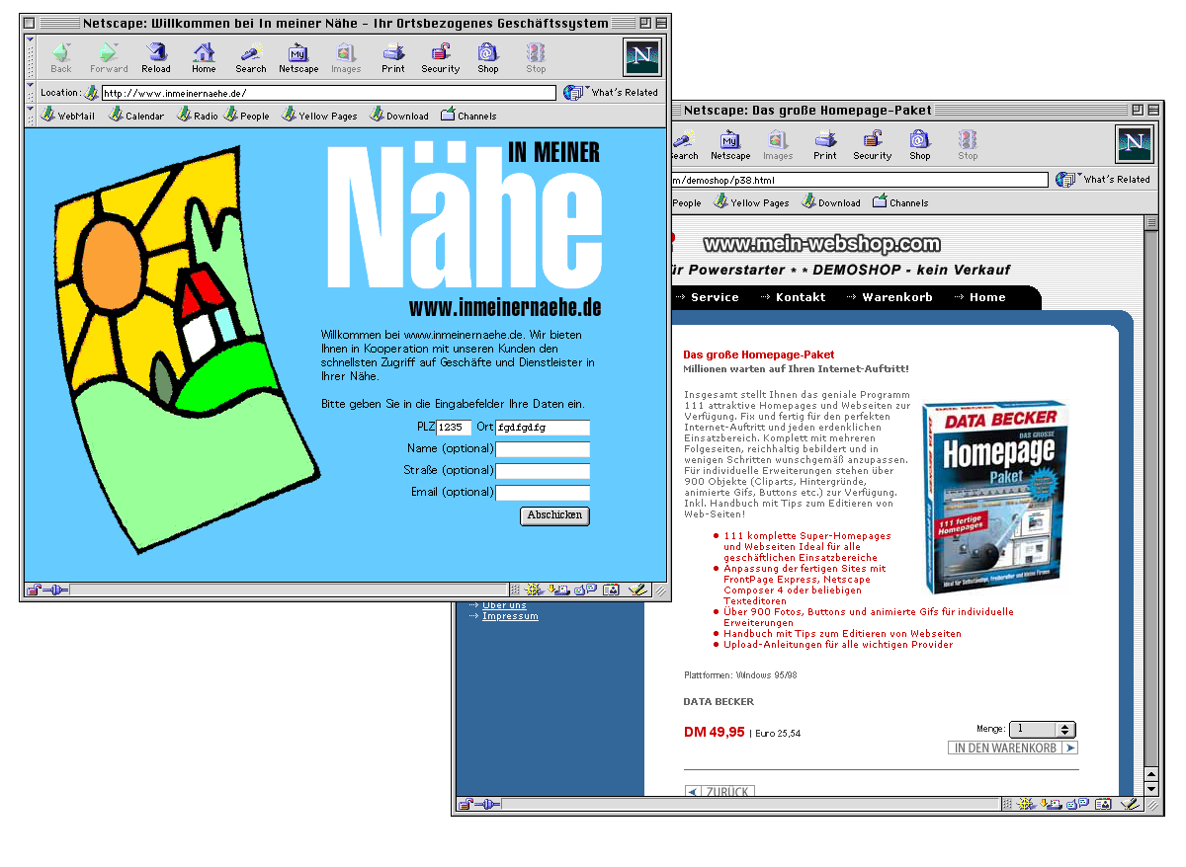This screenshot has width=1186, height=867.
Task: Open the Warenkorb menu item in the webshop
Action: (896, 297)
